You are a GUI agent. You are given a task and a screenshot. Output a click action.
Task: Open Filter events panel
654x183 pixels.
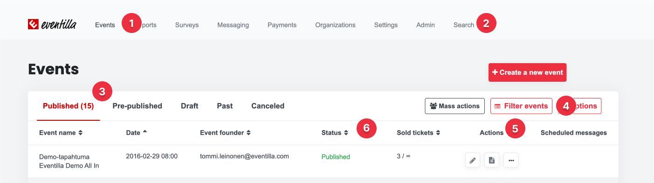click(521, 106)
